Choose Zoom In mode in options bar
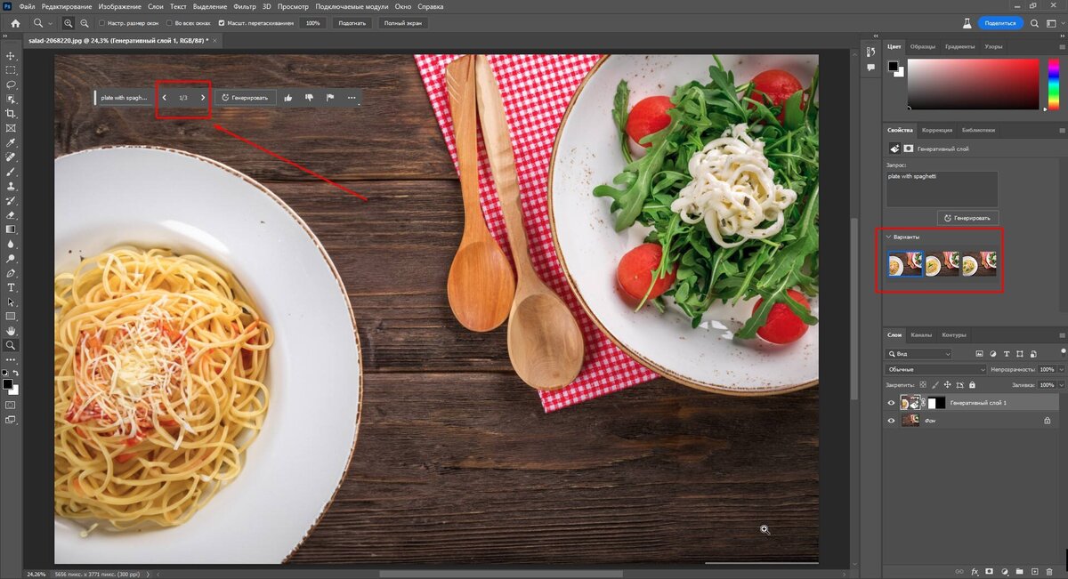This screenshot has height=579, width=1068. (70, 22)
